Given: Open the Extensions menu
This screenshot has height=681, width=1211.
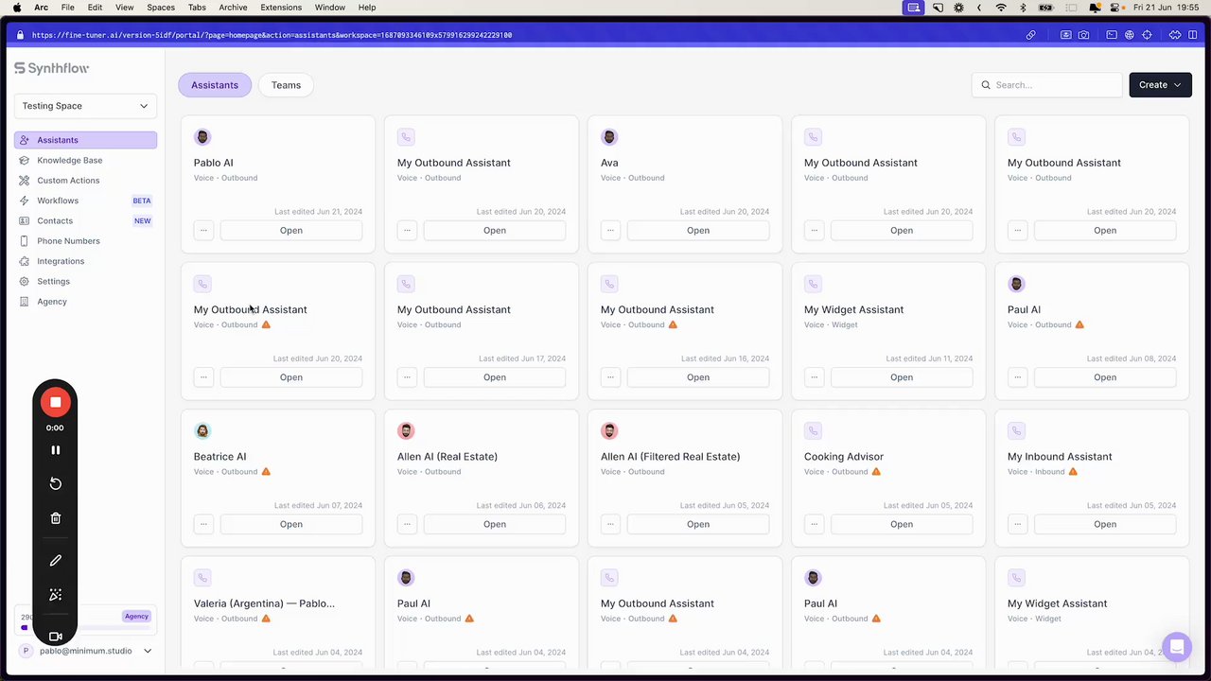Looking at the screenshot, I should (x=281, y=8).
